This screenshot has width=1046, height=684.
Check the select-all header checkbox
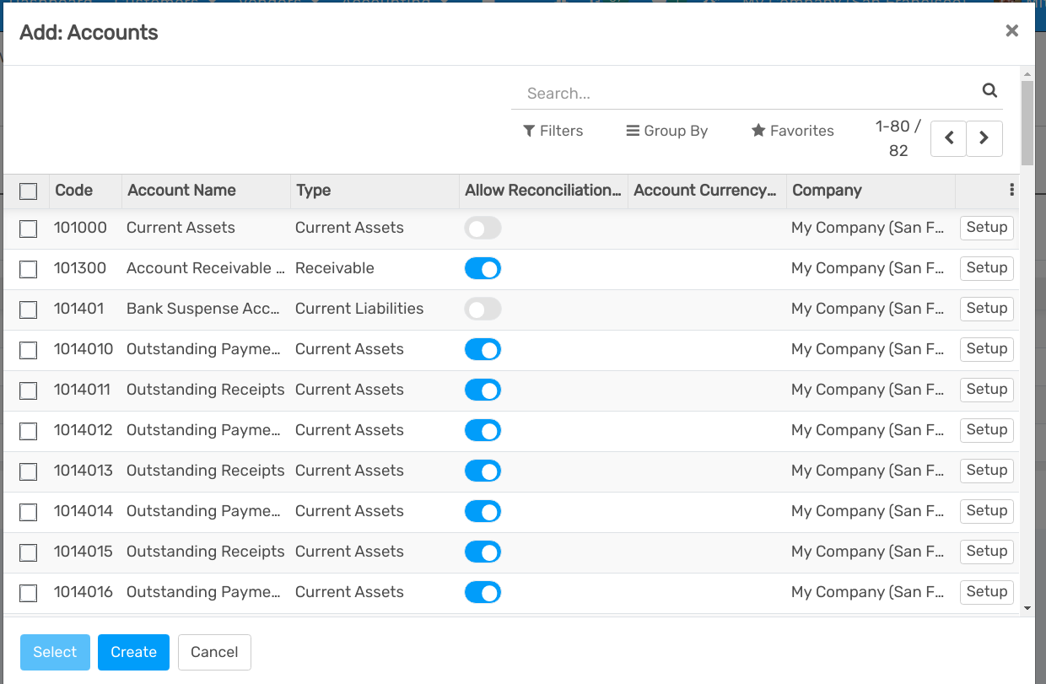click(x=29, y=191)
